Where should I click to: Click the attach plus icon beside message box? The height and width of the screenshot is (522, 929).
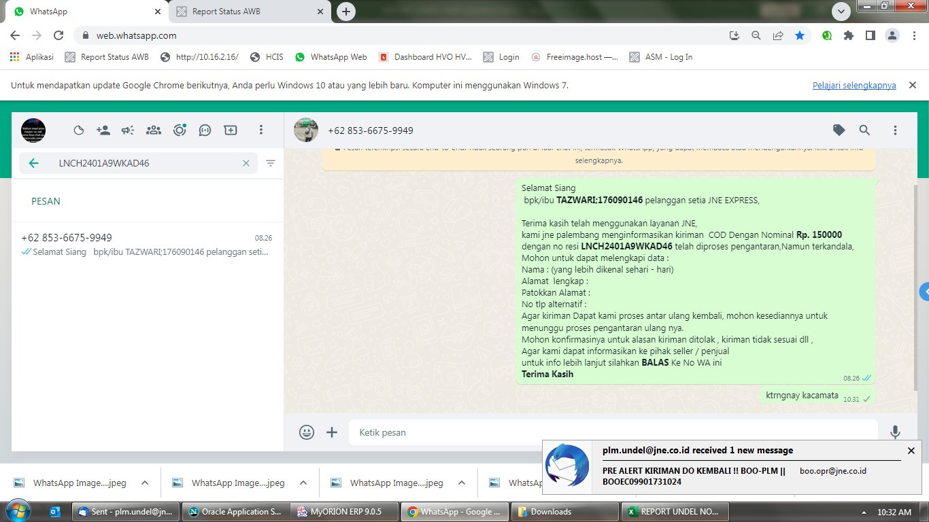pos(332,432)
